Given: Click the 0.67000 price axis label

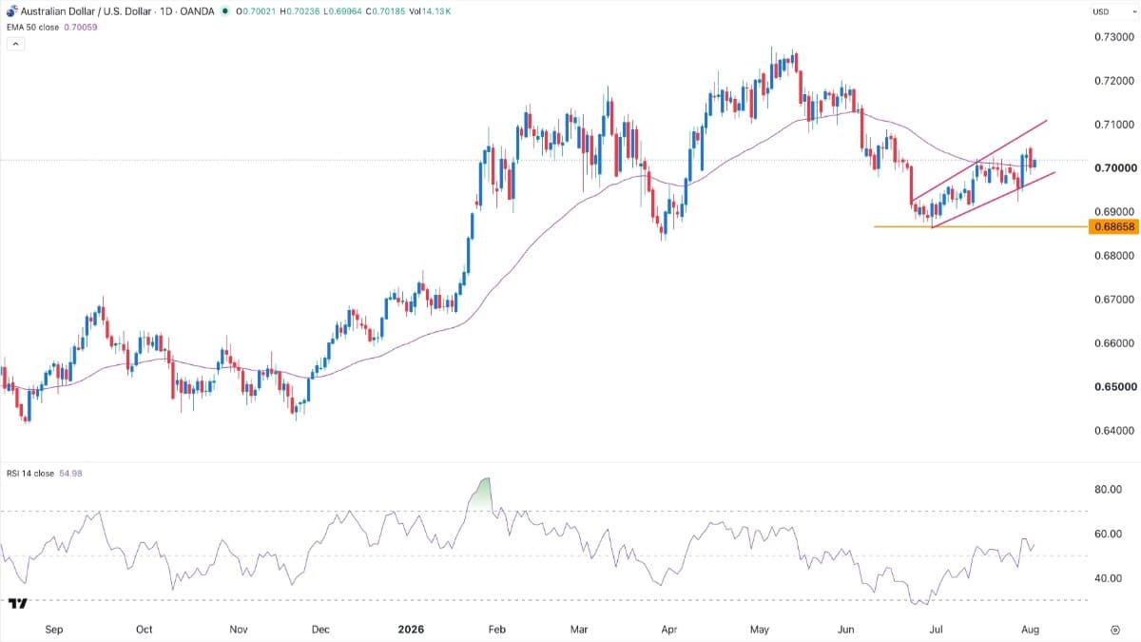Looking at the screenshot, I should tap(1114, 300).
